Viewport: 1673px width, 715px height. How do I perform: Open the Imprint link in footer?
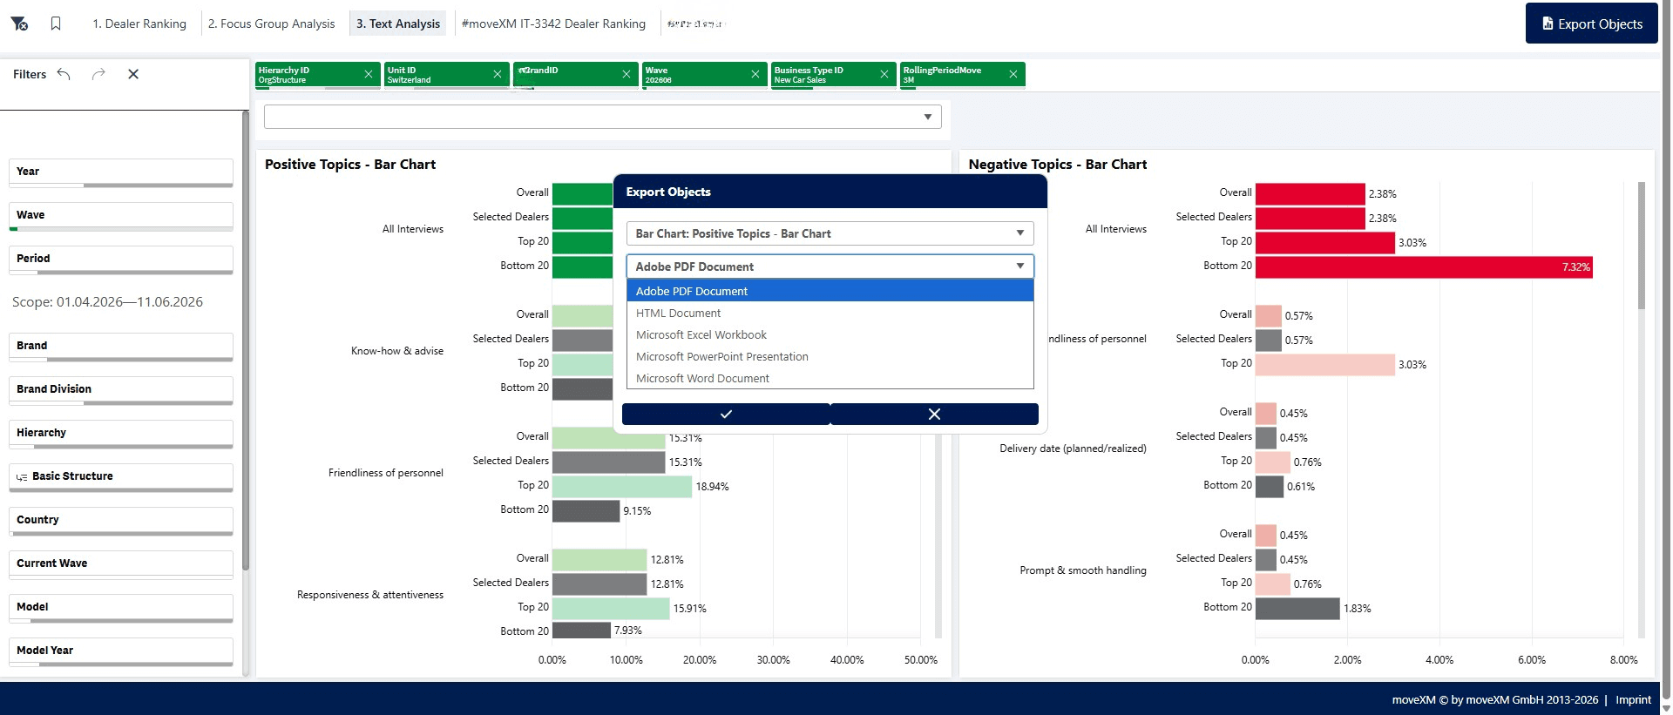coord(1633,699)
